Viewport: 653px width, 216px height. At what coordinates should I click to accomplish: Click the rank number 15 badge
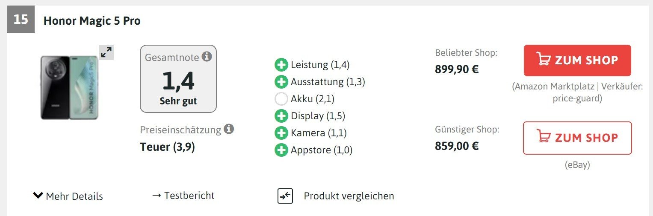tap(21, 20)
